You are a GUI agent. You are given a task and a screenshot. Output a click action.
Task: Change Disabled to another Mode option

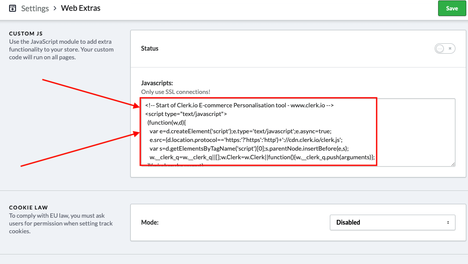[392, 222]
